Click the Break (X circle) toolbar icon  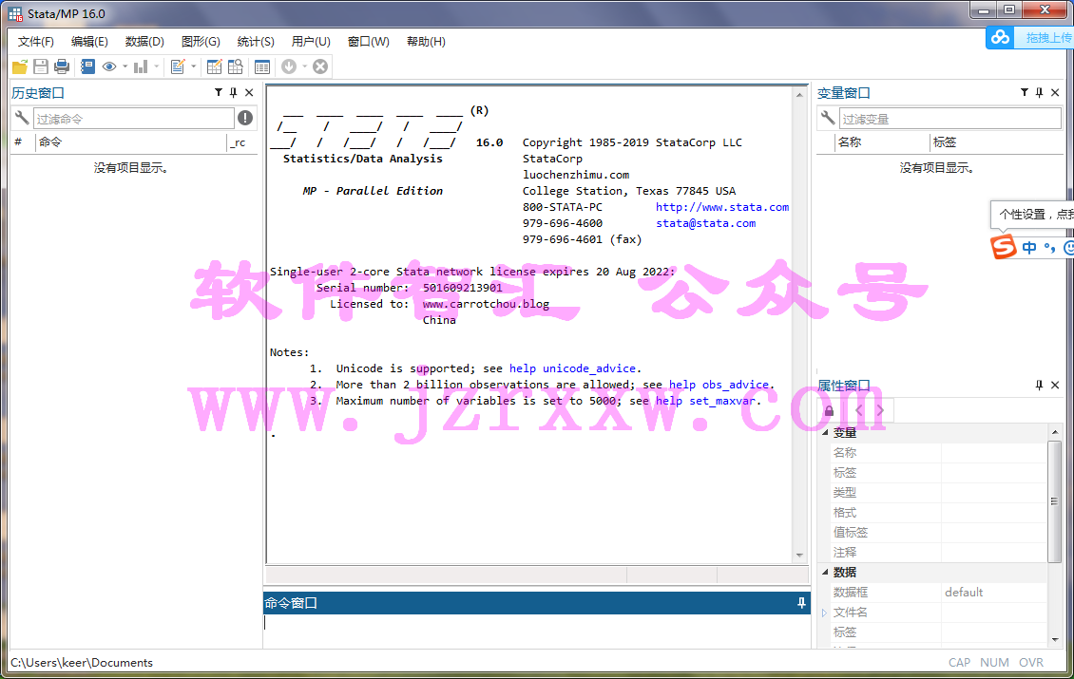tap(320, 66)
